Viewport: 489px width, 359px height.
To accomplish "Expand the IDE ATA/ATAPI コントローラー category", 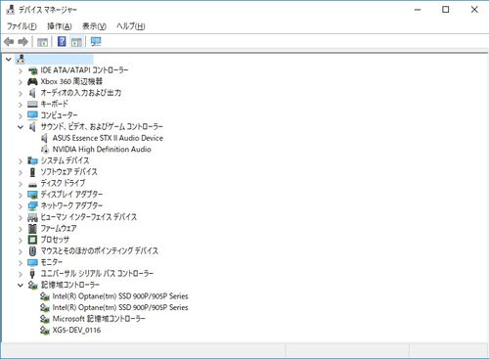I will tap(21, 70).
